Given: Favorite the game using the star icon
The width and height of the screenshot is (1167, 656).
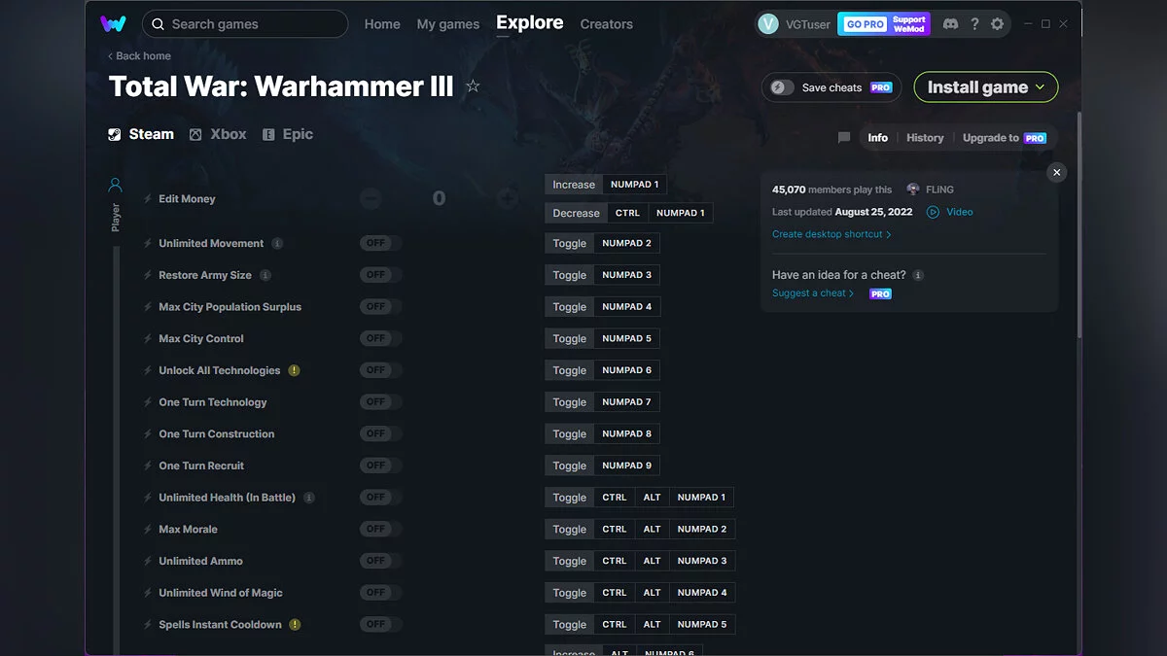Looking at the screenshot, I should 473,86.
